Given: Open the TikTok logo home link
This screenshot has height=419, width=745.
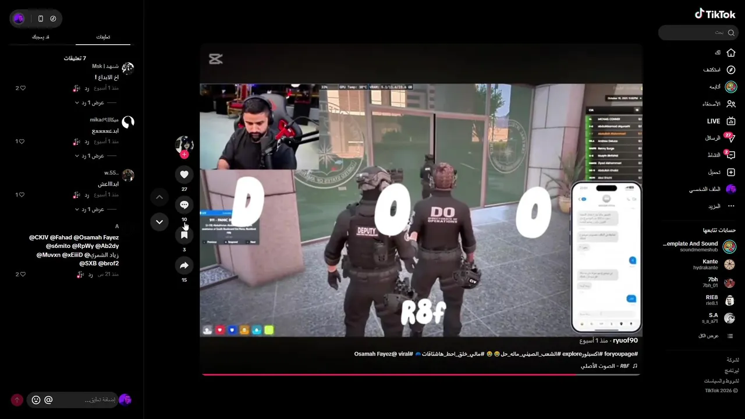Looking at the screenshot, I should [715, 14].
